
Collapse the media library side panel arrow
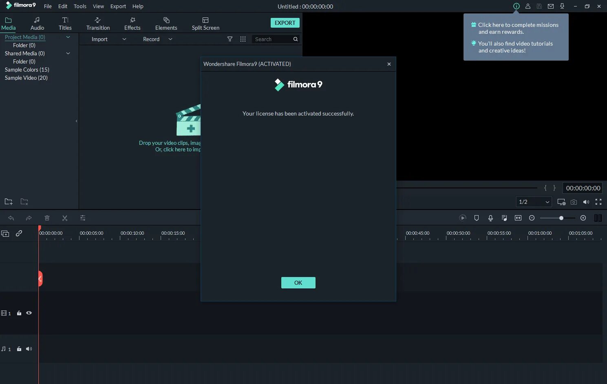(76, 121)
